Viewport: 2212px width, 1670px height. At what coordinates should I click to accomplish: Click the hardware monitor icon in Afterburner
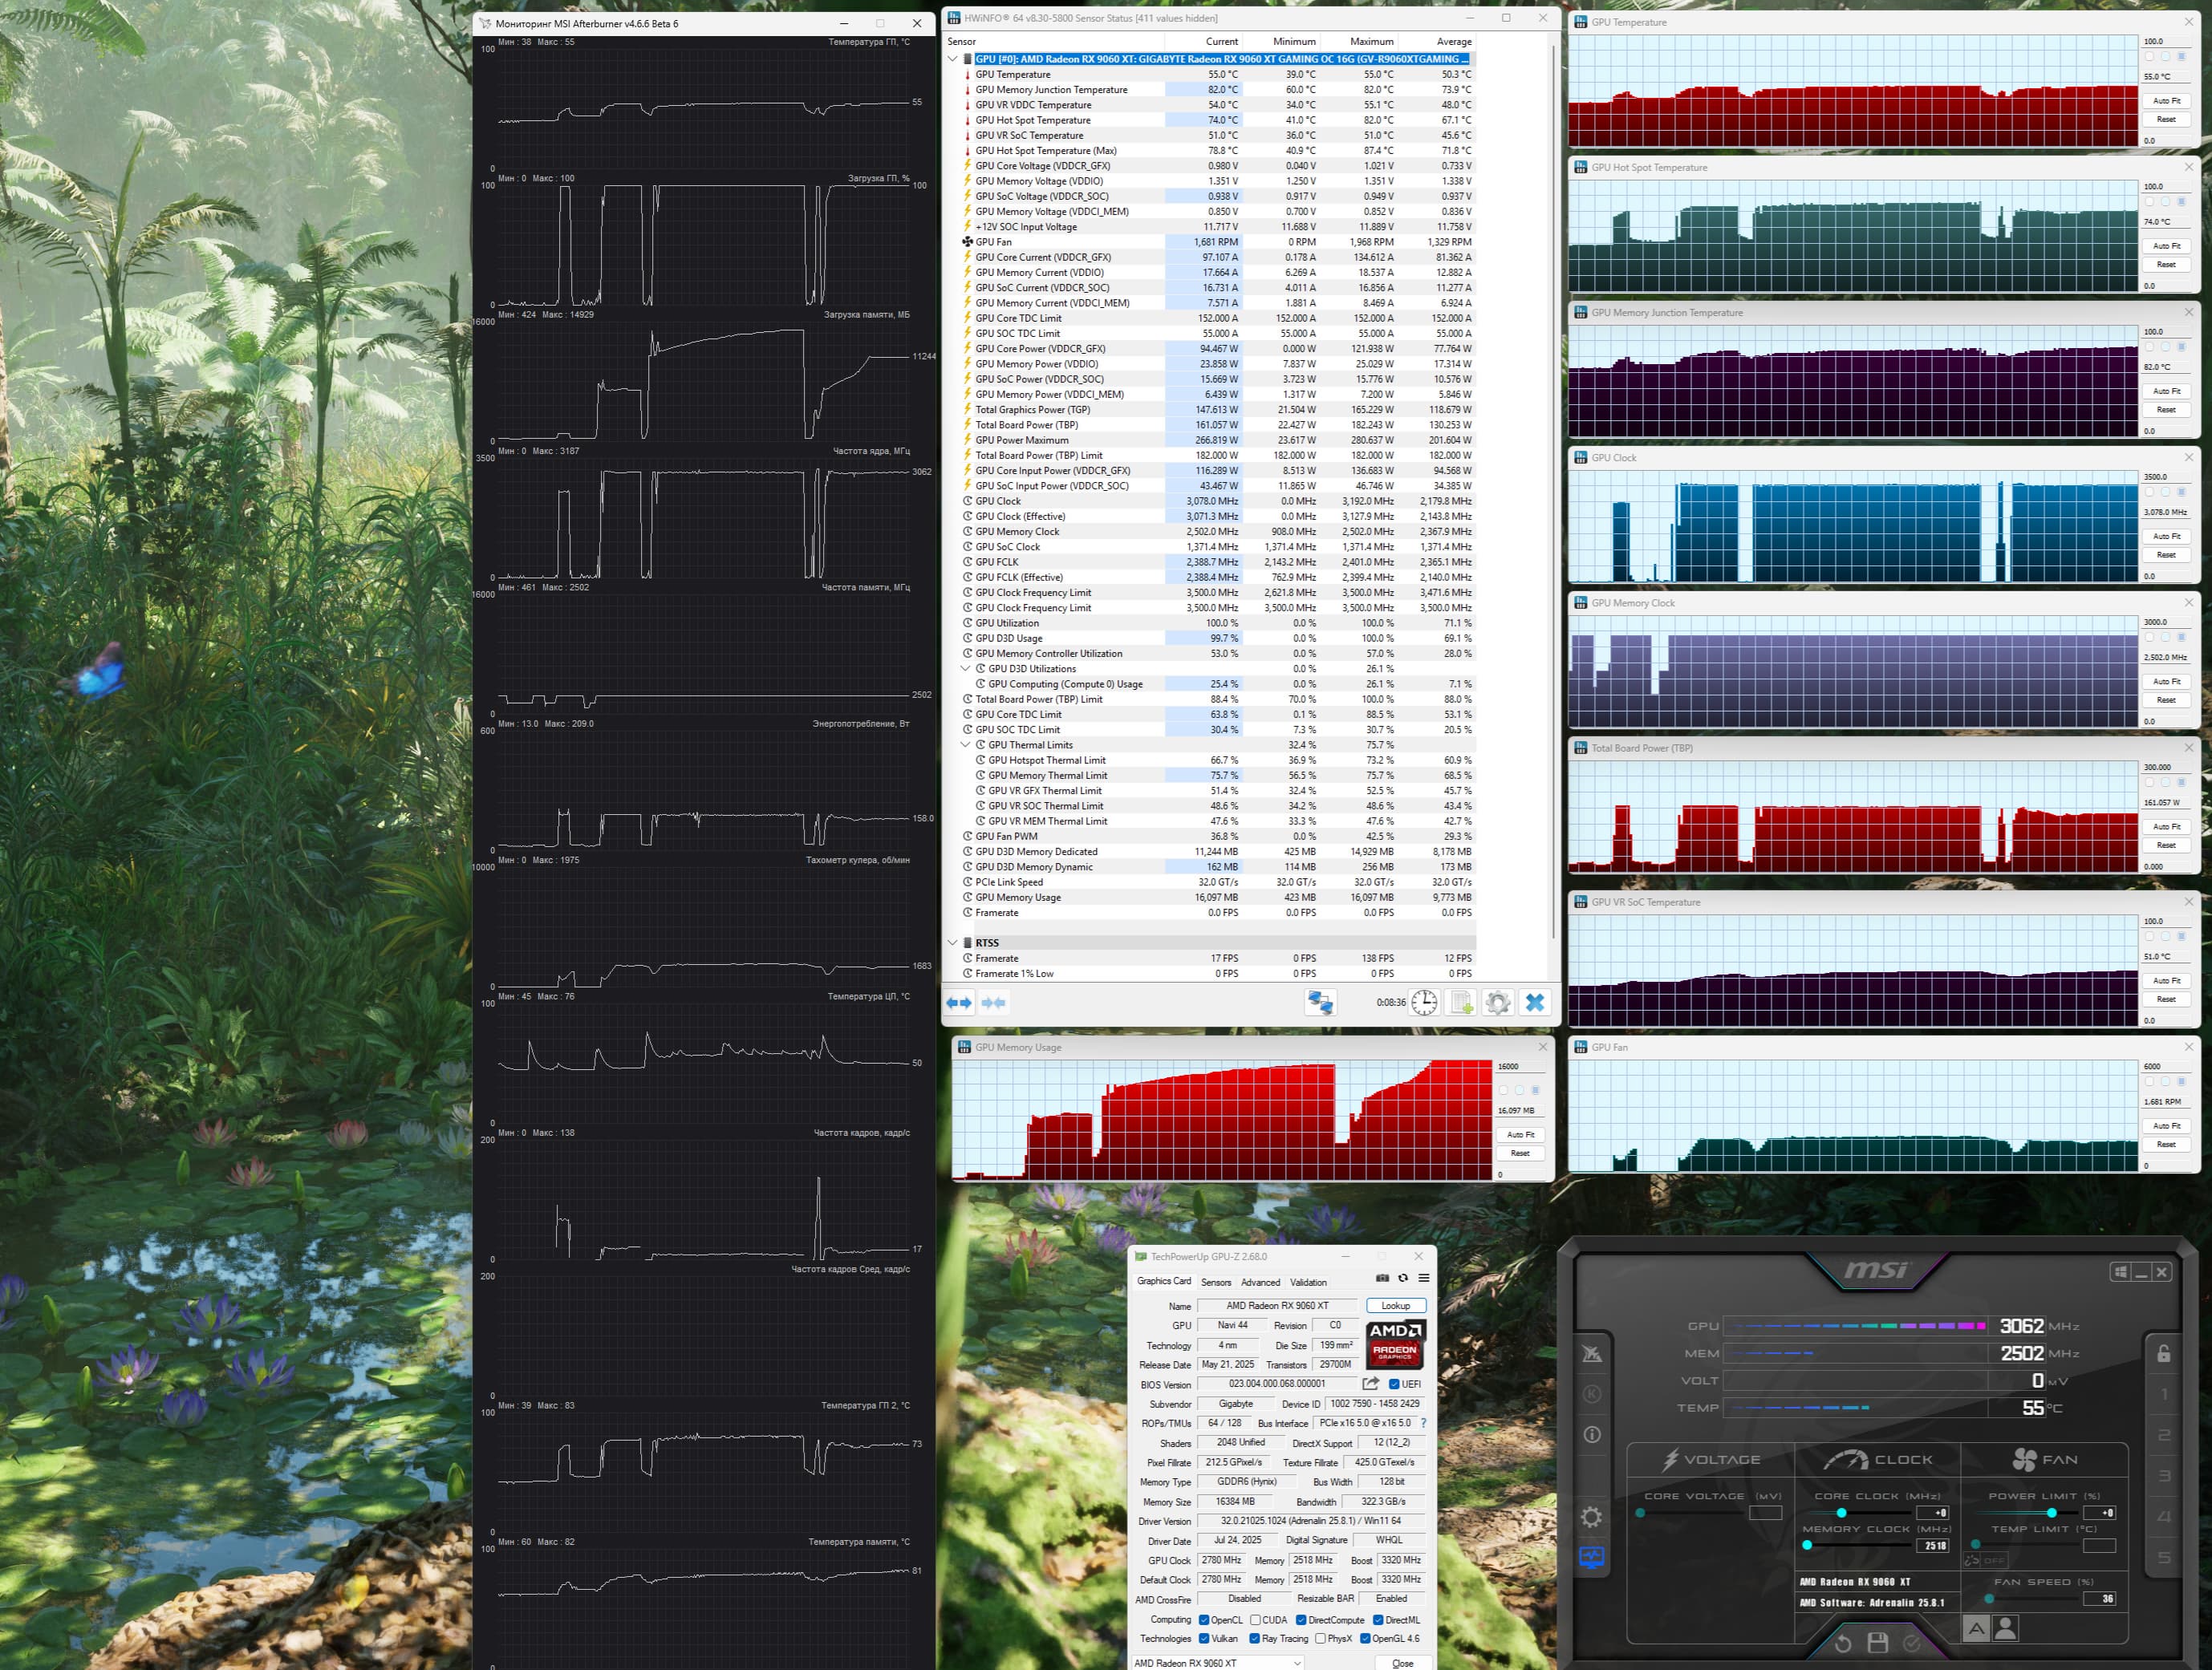coord(1591,1558)
